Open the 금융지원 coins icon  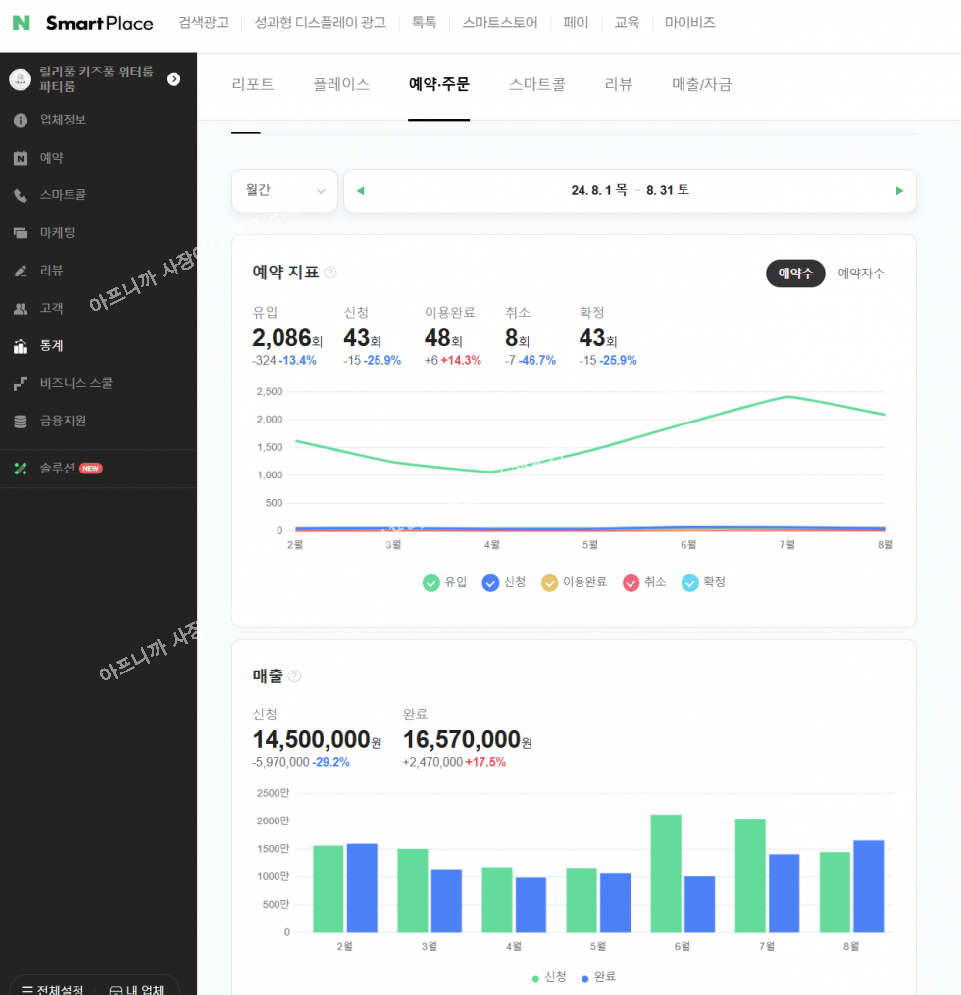(x=20, y=421)
